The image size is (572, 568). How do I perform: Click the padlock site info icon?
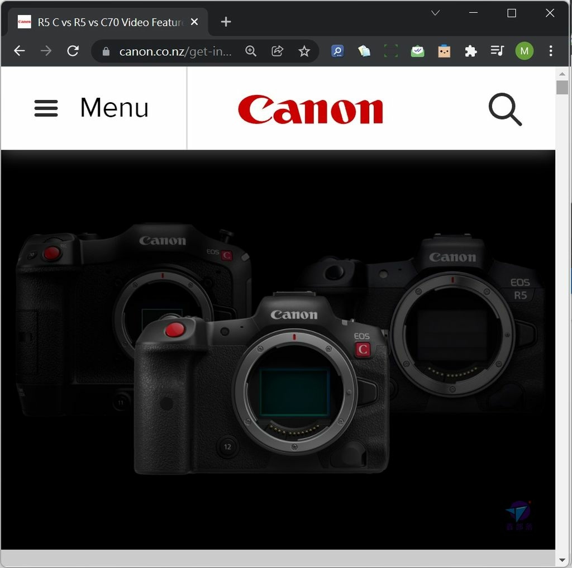[x=106, y=51]
